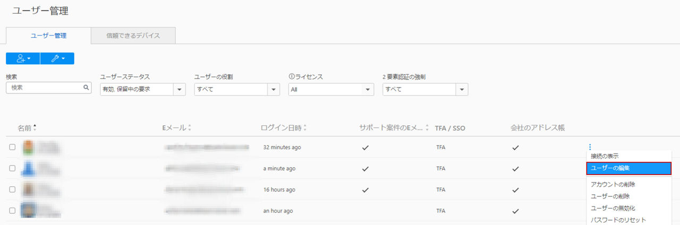Viewport: 680px width, 225px height.
Task: Check the checkbox for user logged in a minute ago
Action: tap(12, 168)
